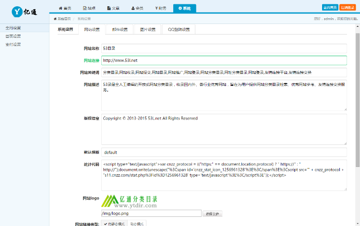Viewport: 360px width, 226px height.
Task: Switch to the 邮件设置 tab
Action: (x=120, y=30)
